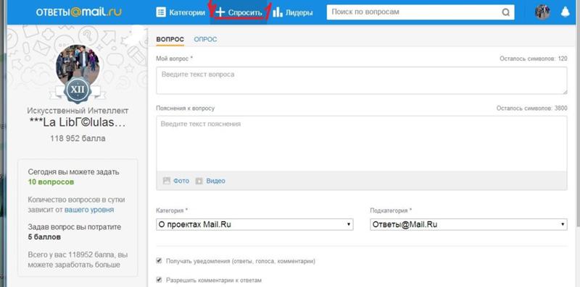Click the Пояснения к вопросу label
Screen dimensions: 580x287
tap(185, 108)
